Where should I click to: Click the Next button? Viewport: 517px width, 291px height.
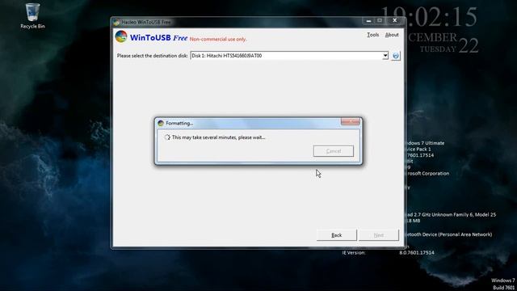coord(379,235)
